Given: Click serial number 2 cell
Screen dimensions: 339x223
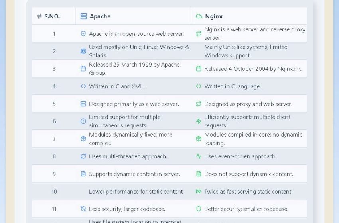Looking at the screenshot, I should coord(54,51).
